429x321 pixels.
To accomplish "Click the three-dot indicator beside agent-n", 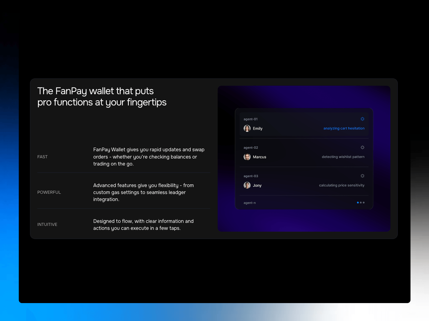I will 361,202.
